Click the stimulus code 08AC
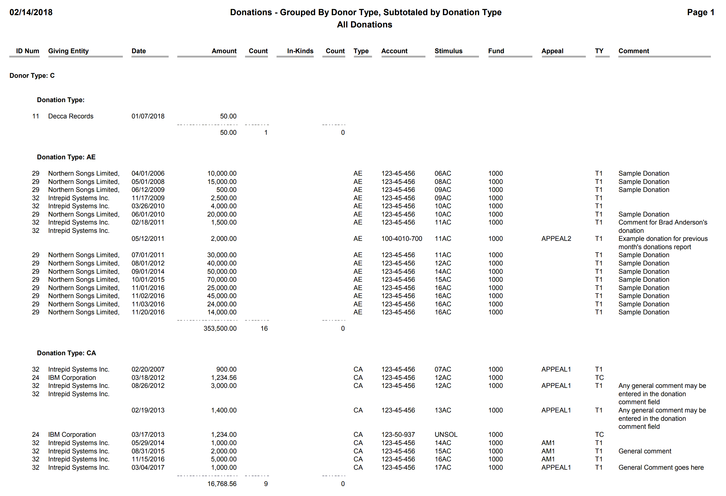The height and width of the screenshot is (496, 726). tap(443, 182)
